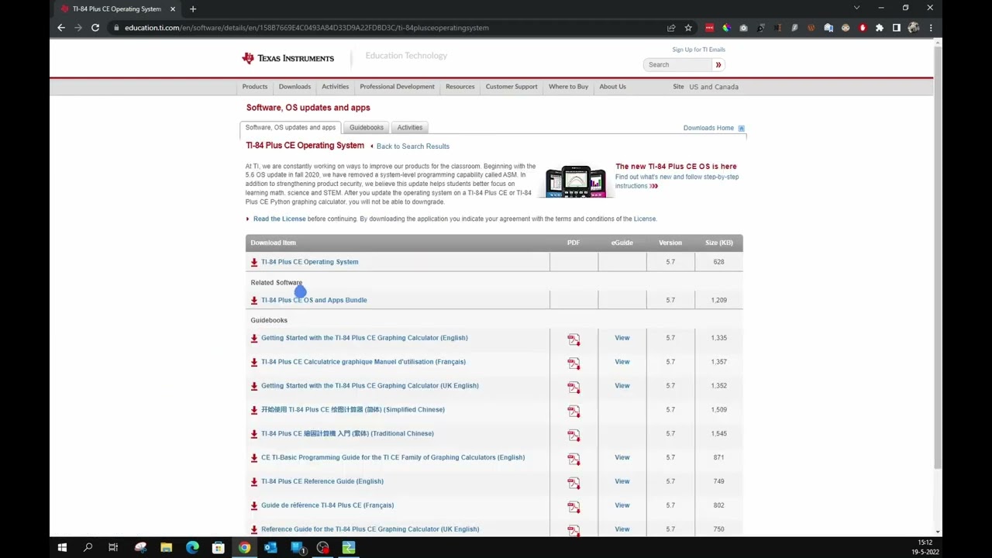Open Windows taskbar search
This screenshot has height=558, width=992.
pyautogui.click(x=88, y=547)
